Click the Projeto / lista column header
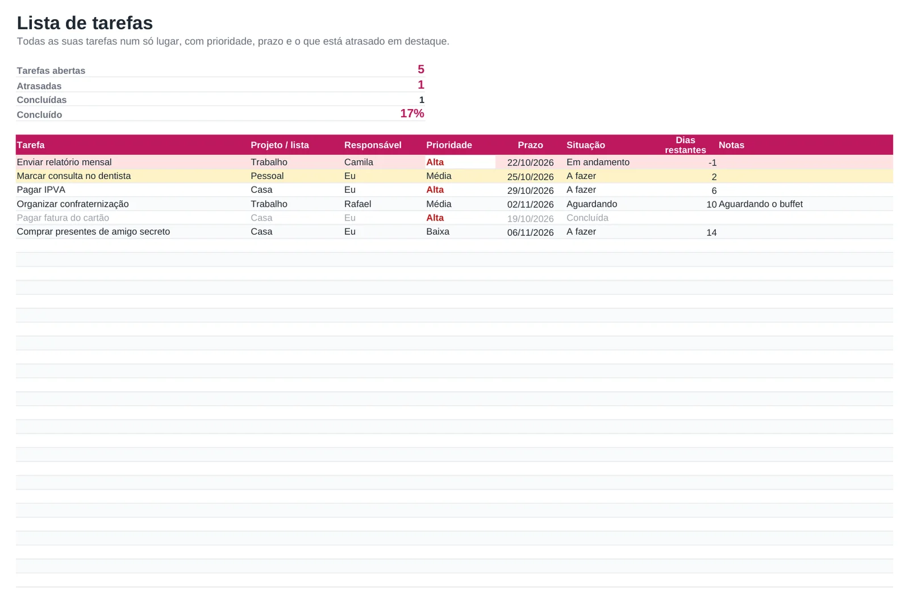This screenshot has height=603, width=909. point(296,145)
